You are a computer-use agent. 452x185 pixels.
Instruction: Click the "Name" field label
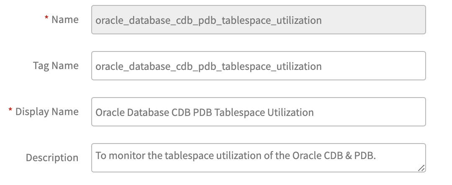click(65, 20)
